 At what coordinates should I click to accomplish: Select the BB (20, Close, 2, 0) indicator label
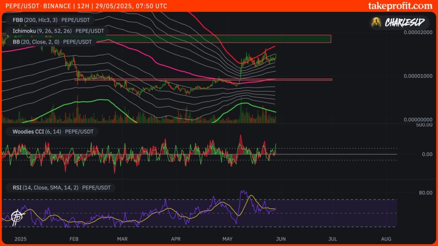click(x=51, y=42)
